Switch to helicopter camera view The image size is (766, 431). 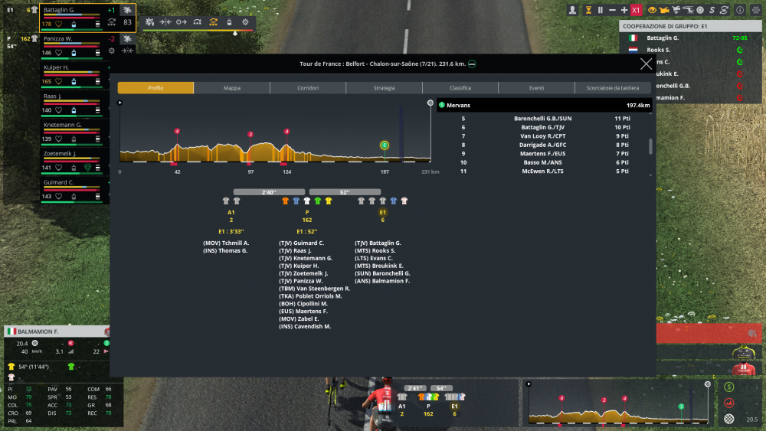click(688, 10)
